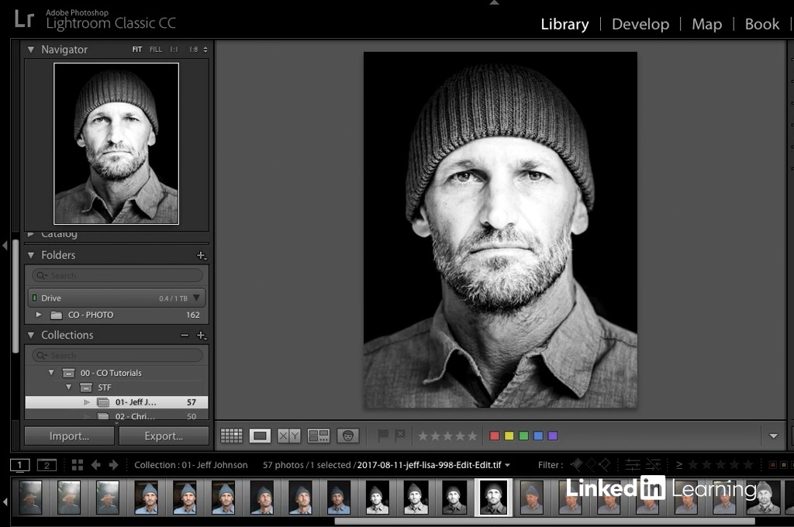Add a new folder with plus icon
The width and height of the screenshot is (794, 527).
(201, 255)
